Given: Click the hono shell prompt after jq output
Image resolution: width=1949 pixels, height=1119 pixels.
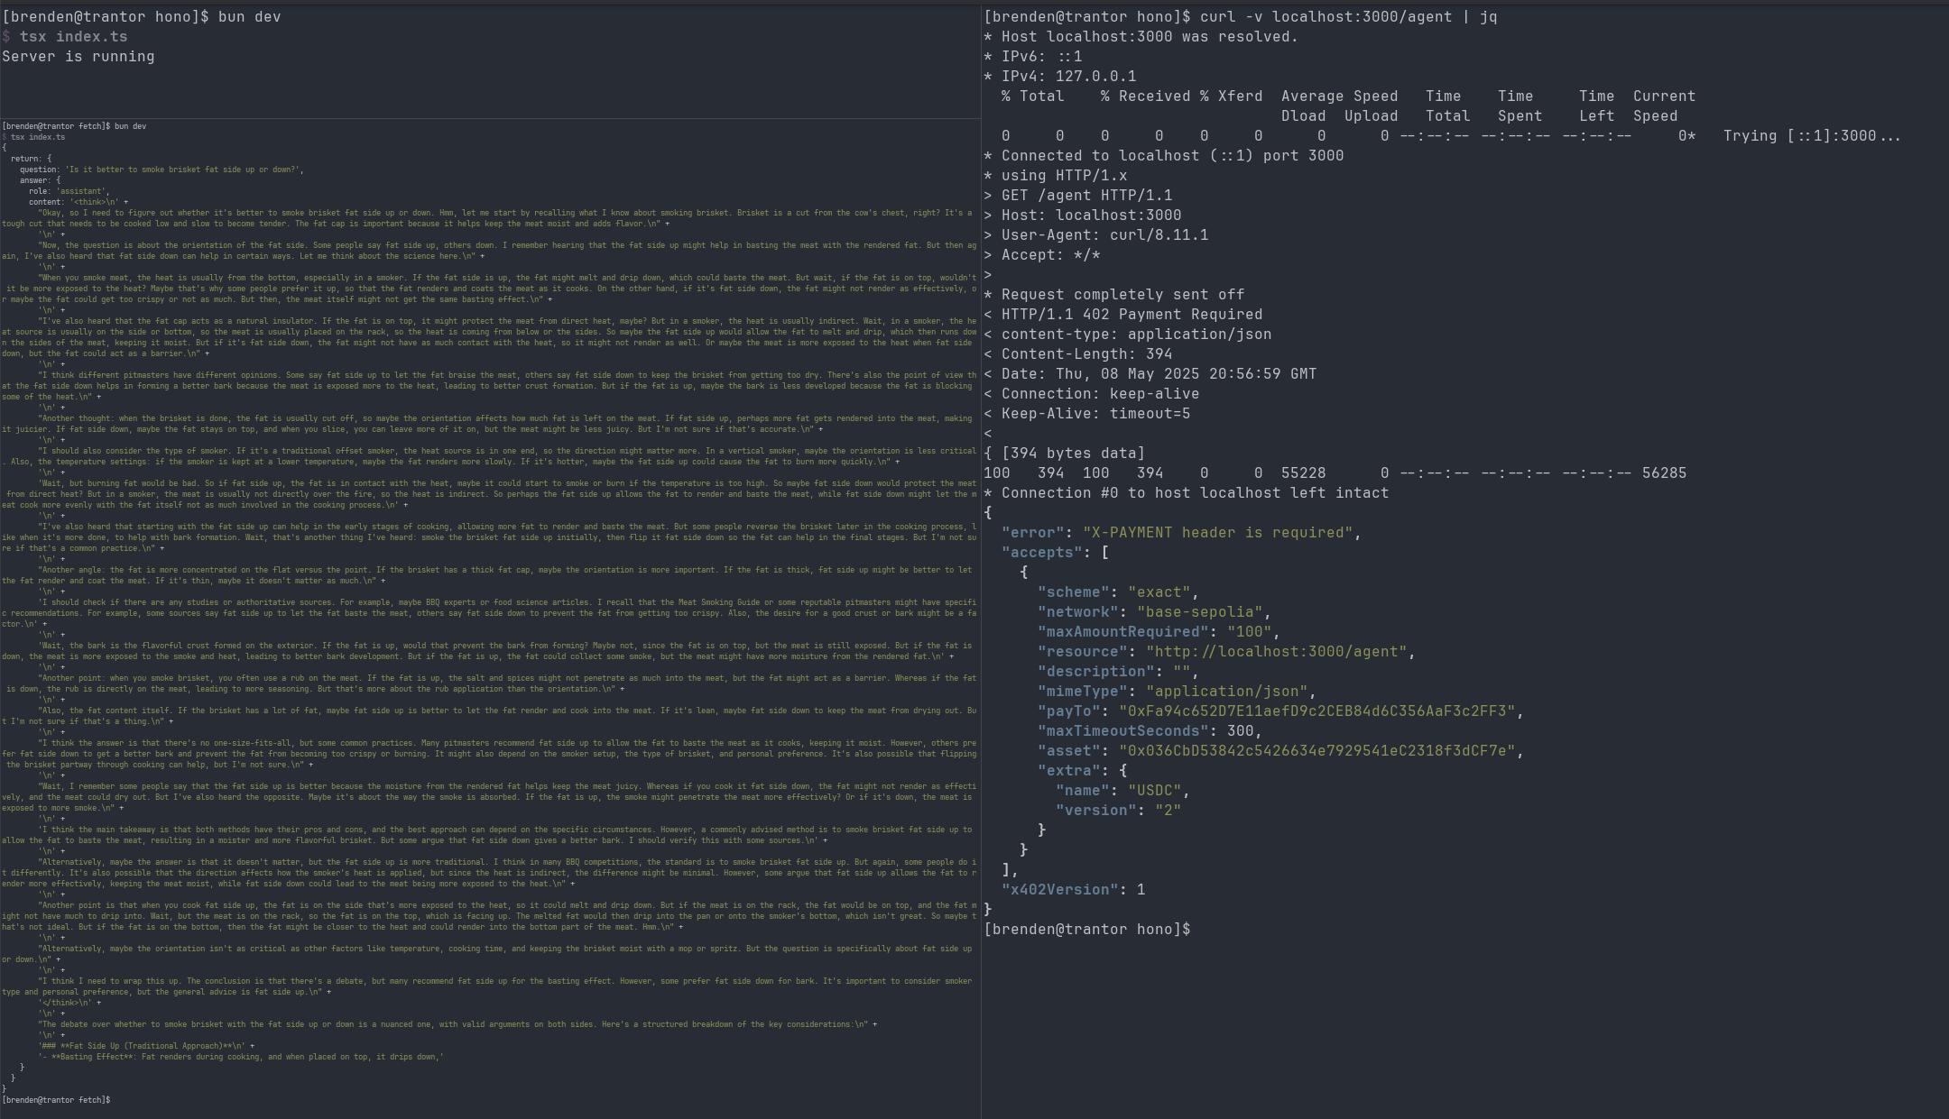Looking at the screenshot, I should [x=1087, y=930].
